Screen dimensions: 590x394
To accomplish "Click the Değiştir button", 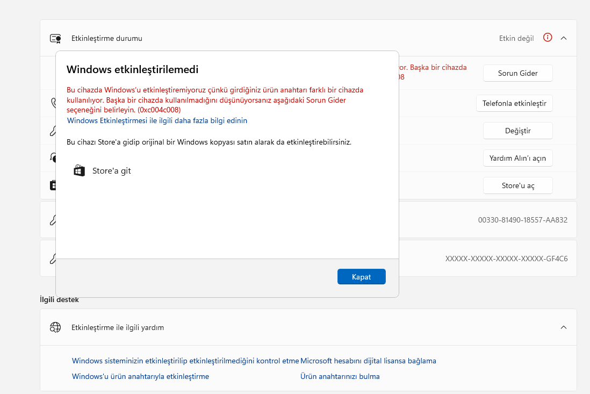I will click(x=518, y=131).
